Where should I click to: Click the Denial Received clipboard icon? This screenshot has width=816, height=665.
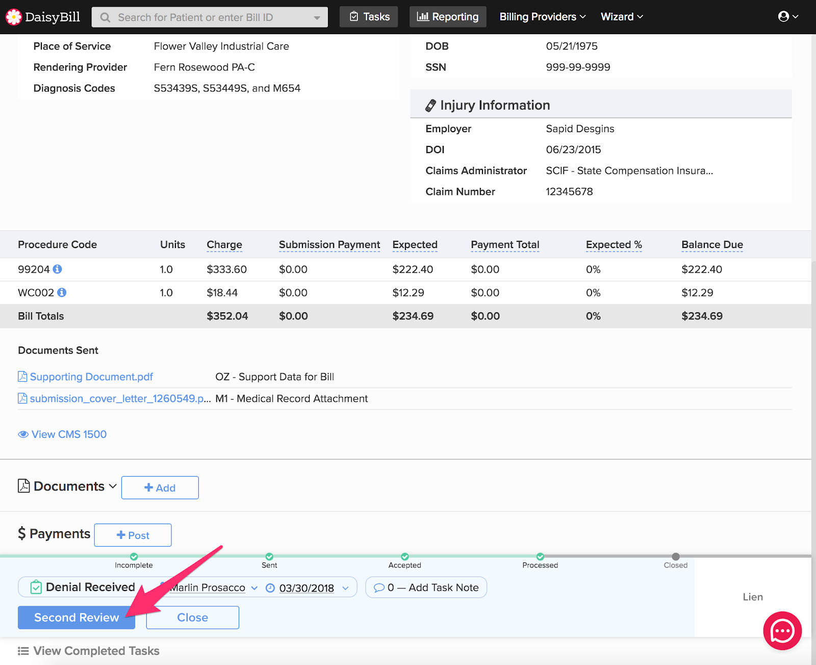(x=36, y=587)
